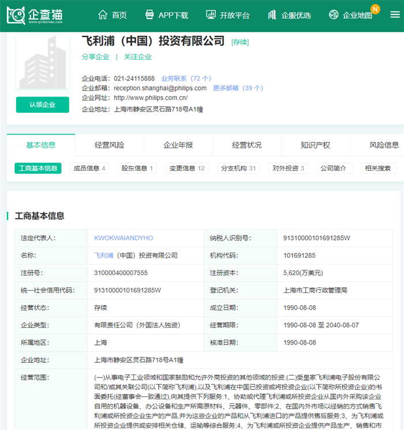
Task: Click the phone number 021-24115888
Action: click(x=134, y=79)
